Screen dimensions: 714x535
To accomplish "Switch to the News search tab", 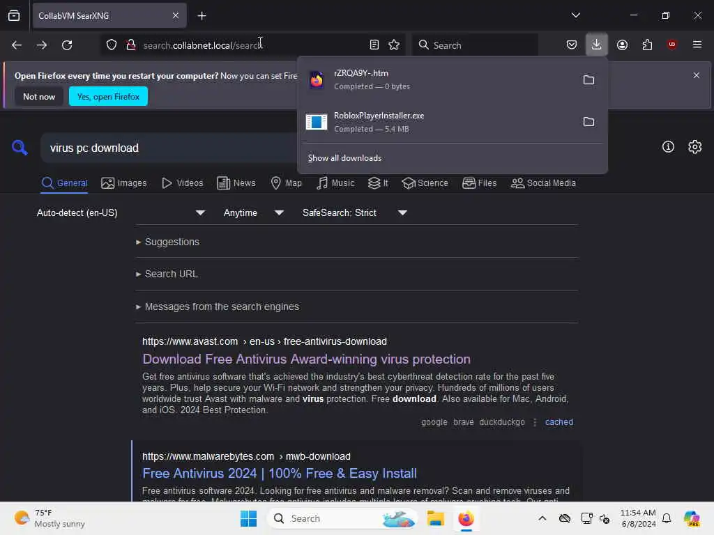I will point(236,183).
